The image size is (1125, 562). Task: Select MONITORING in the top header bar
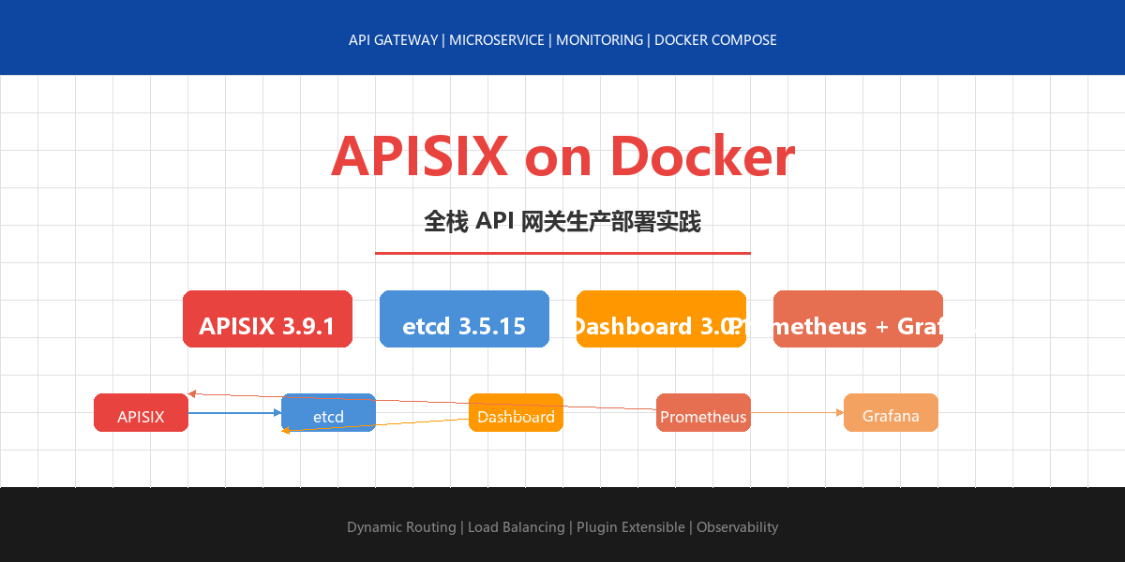pyautogui.click(x=599, y=40)
